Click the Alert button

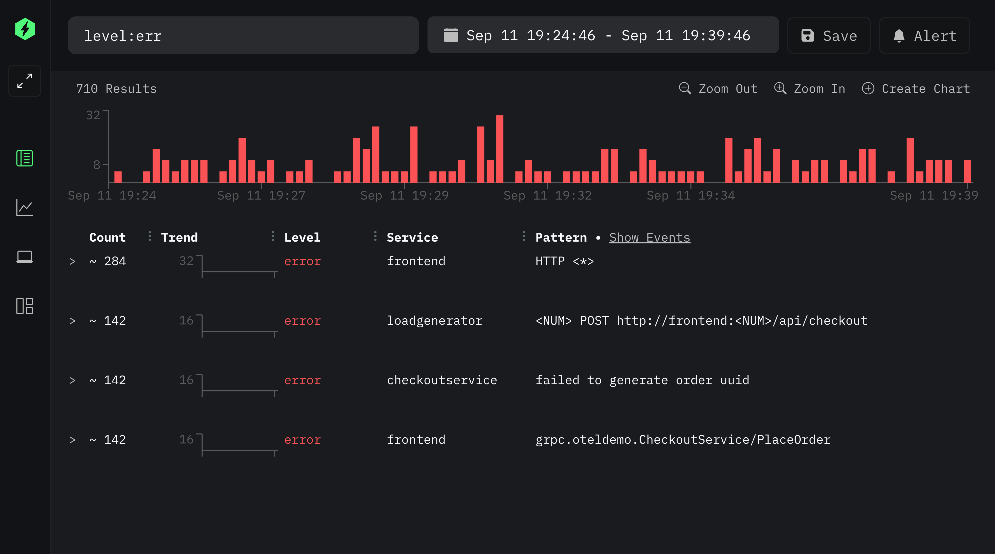coord(925,36)
